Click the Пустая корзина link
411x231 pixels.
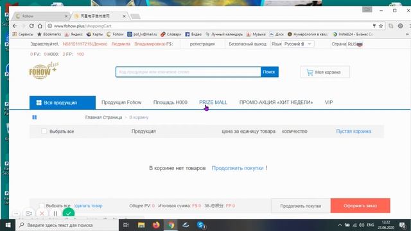(x=353, y=131)
